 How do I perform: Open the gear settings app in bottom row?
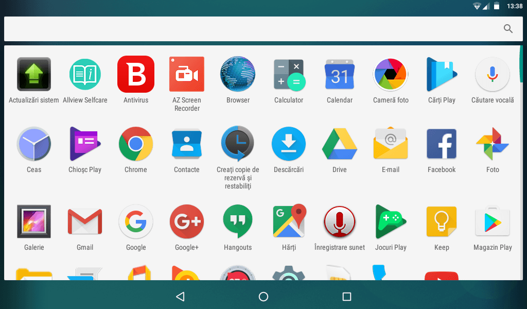[x=289, y=273]
